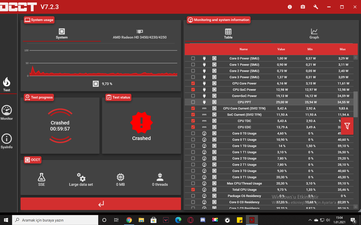Open Google Chrome from the taskbar
The height and width of the screenshot is (225, 361).
(129, 220)
